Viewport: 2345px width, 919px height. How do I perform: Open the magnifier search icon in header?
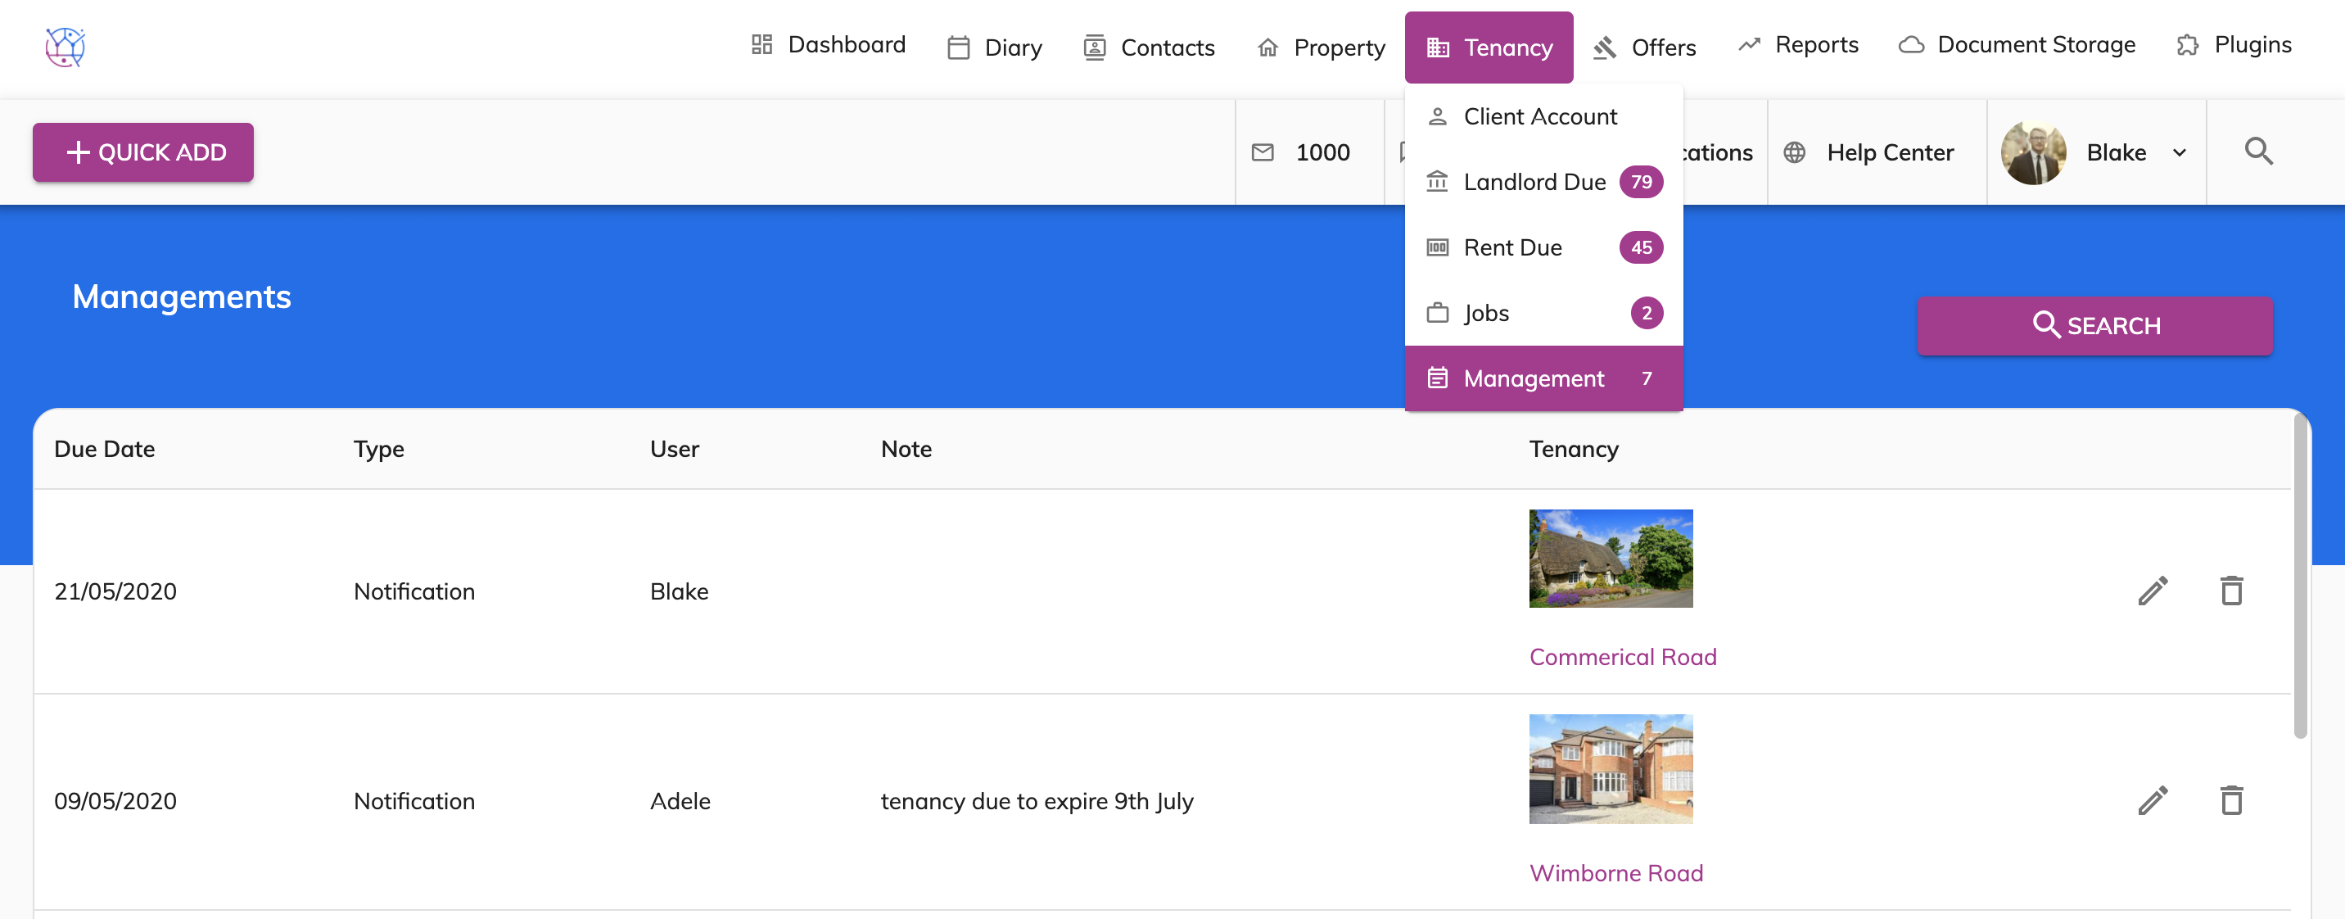coord(2257,152)
